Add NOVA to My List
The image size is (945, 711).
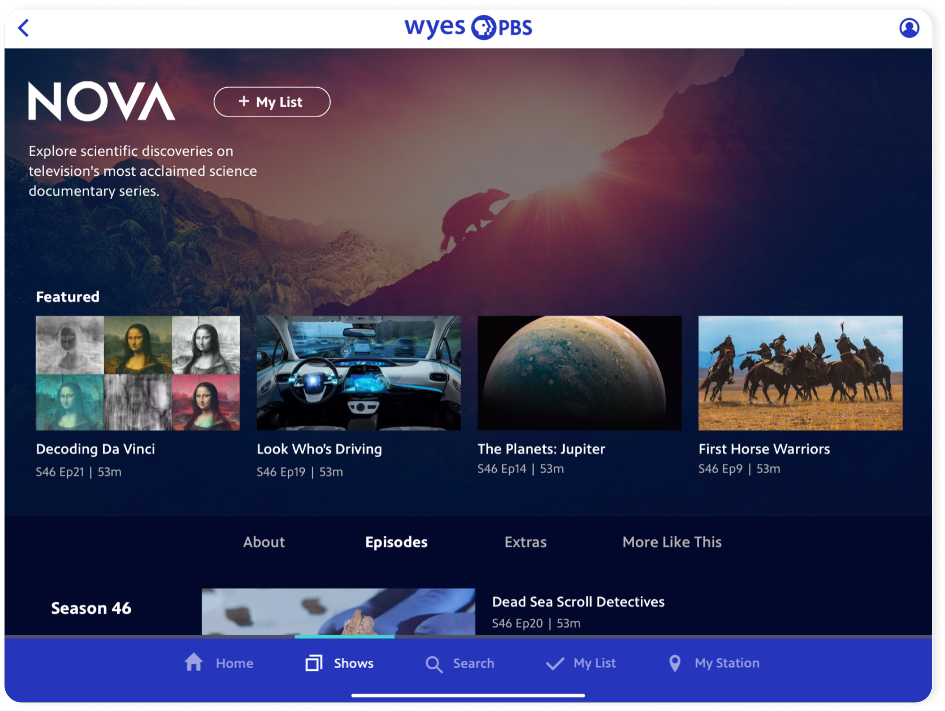(272, 102)
